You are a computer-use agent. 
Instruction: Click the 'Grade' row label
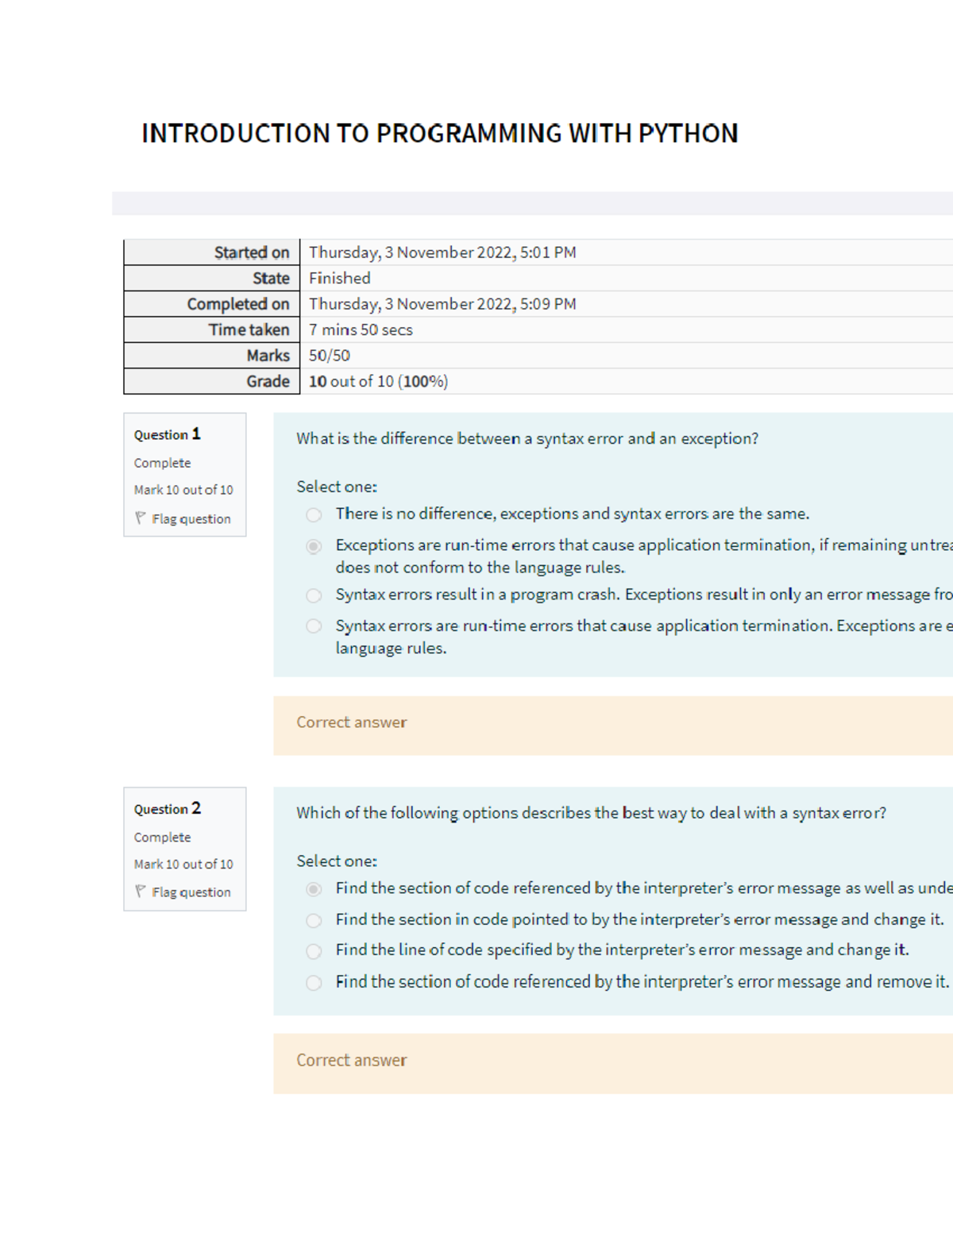point(268,381)
